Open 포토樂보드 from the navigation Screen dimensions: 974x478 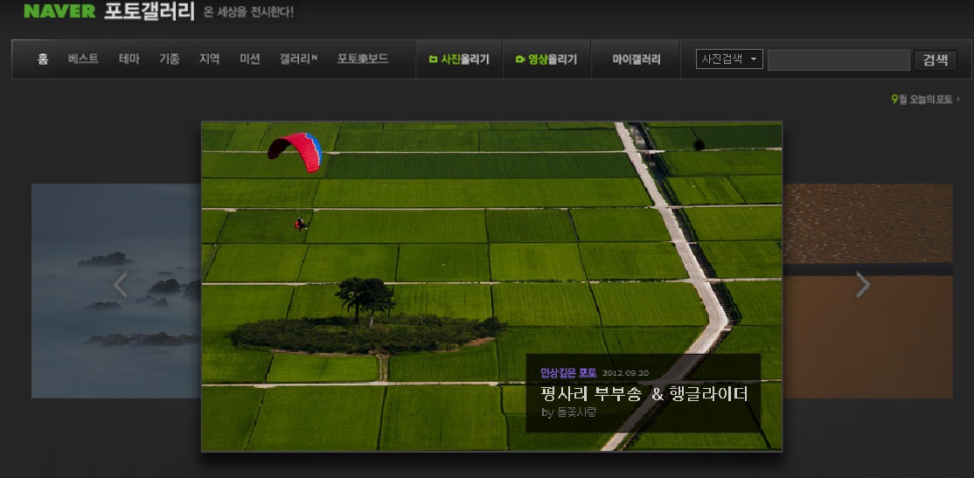tap(363, 59)
